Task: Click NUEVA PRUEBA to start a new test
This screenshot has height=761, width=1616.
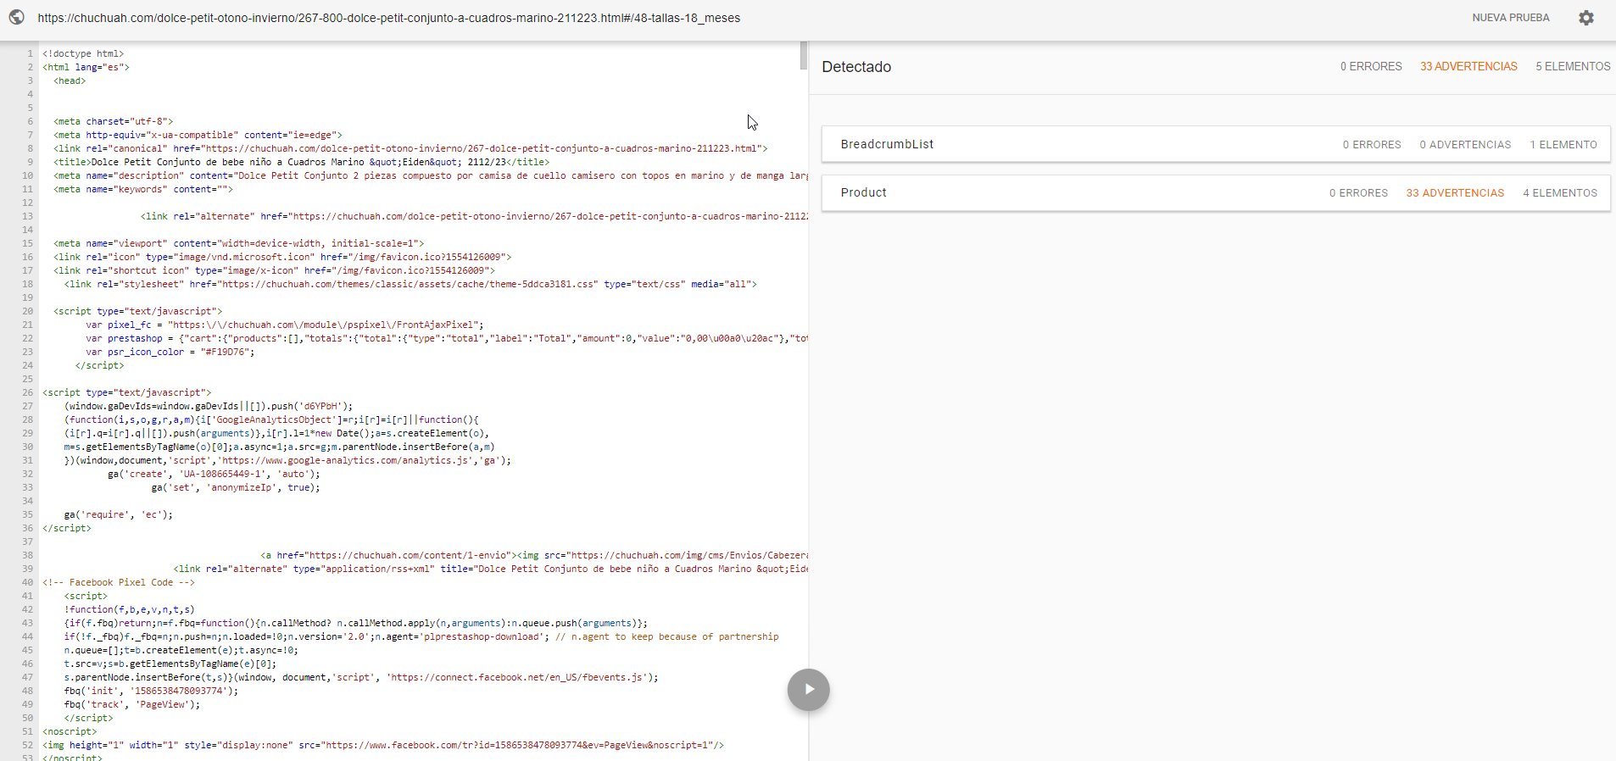Action: click(1511, 18)
